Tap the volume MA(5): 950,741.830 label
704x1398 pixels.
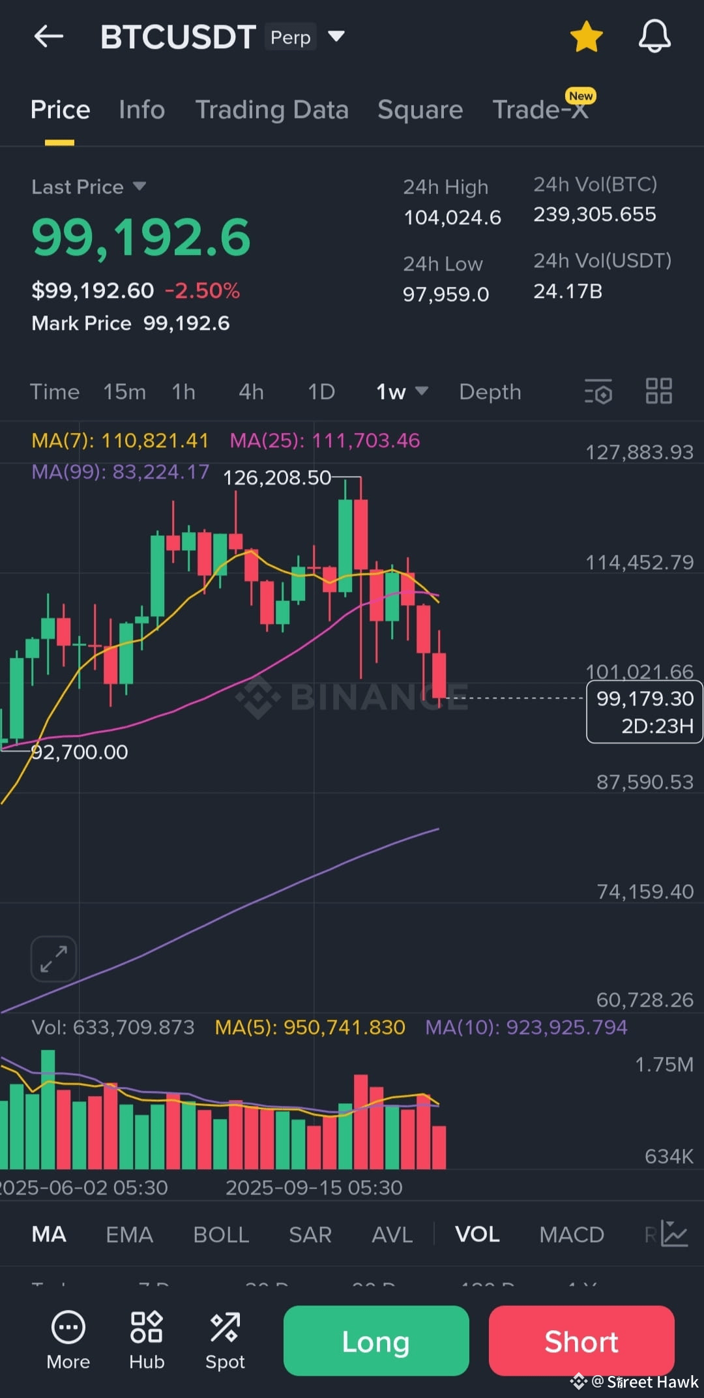310,1028
